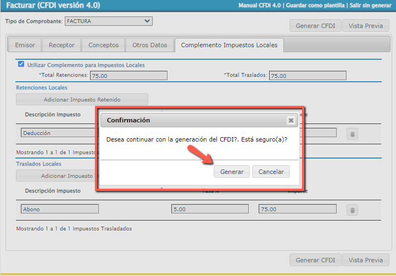This screenshot has height=276, width=396.
Task: Click the top Vista Previa button
Action: coord(366,26)
